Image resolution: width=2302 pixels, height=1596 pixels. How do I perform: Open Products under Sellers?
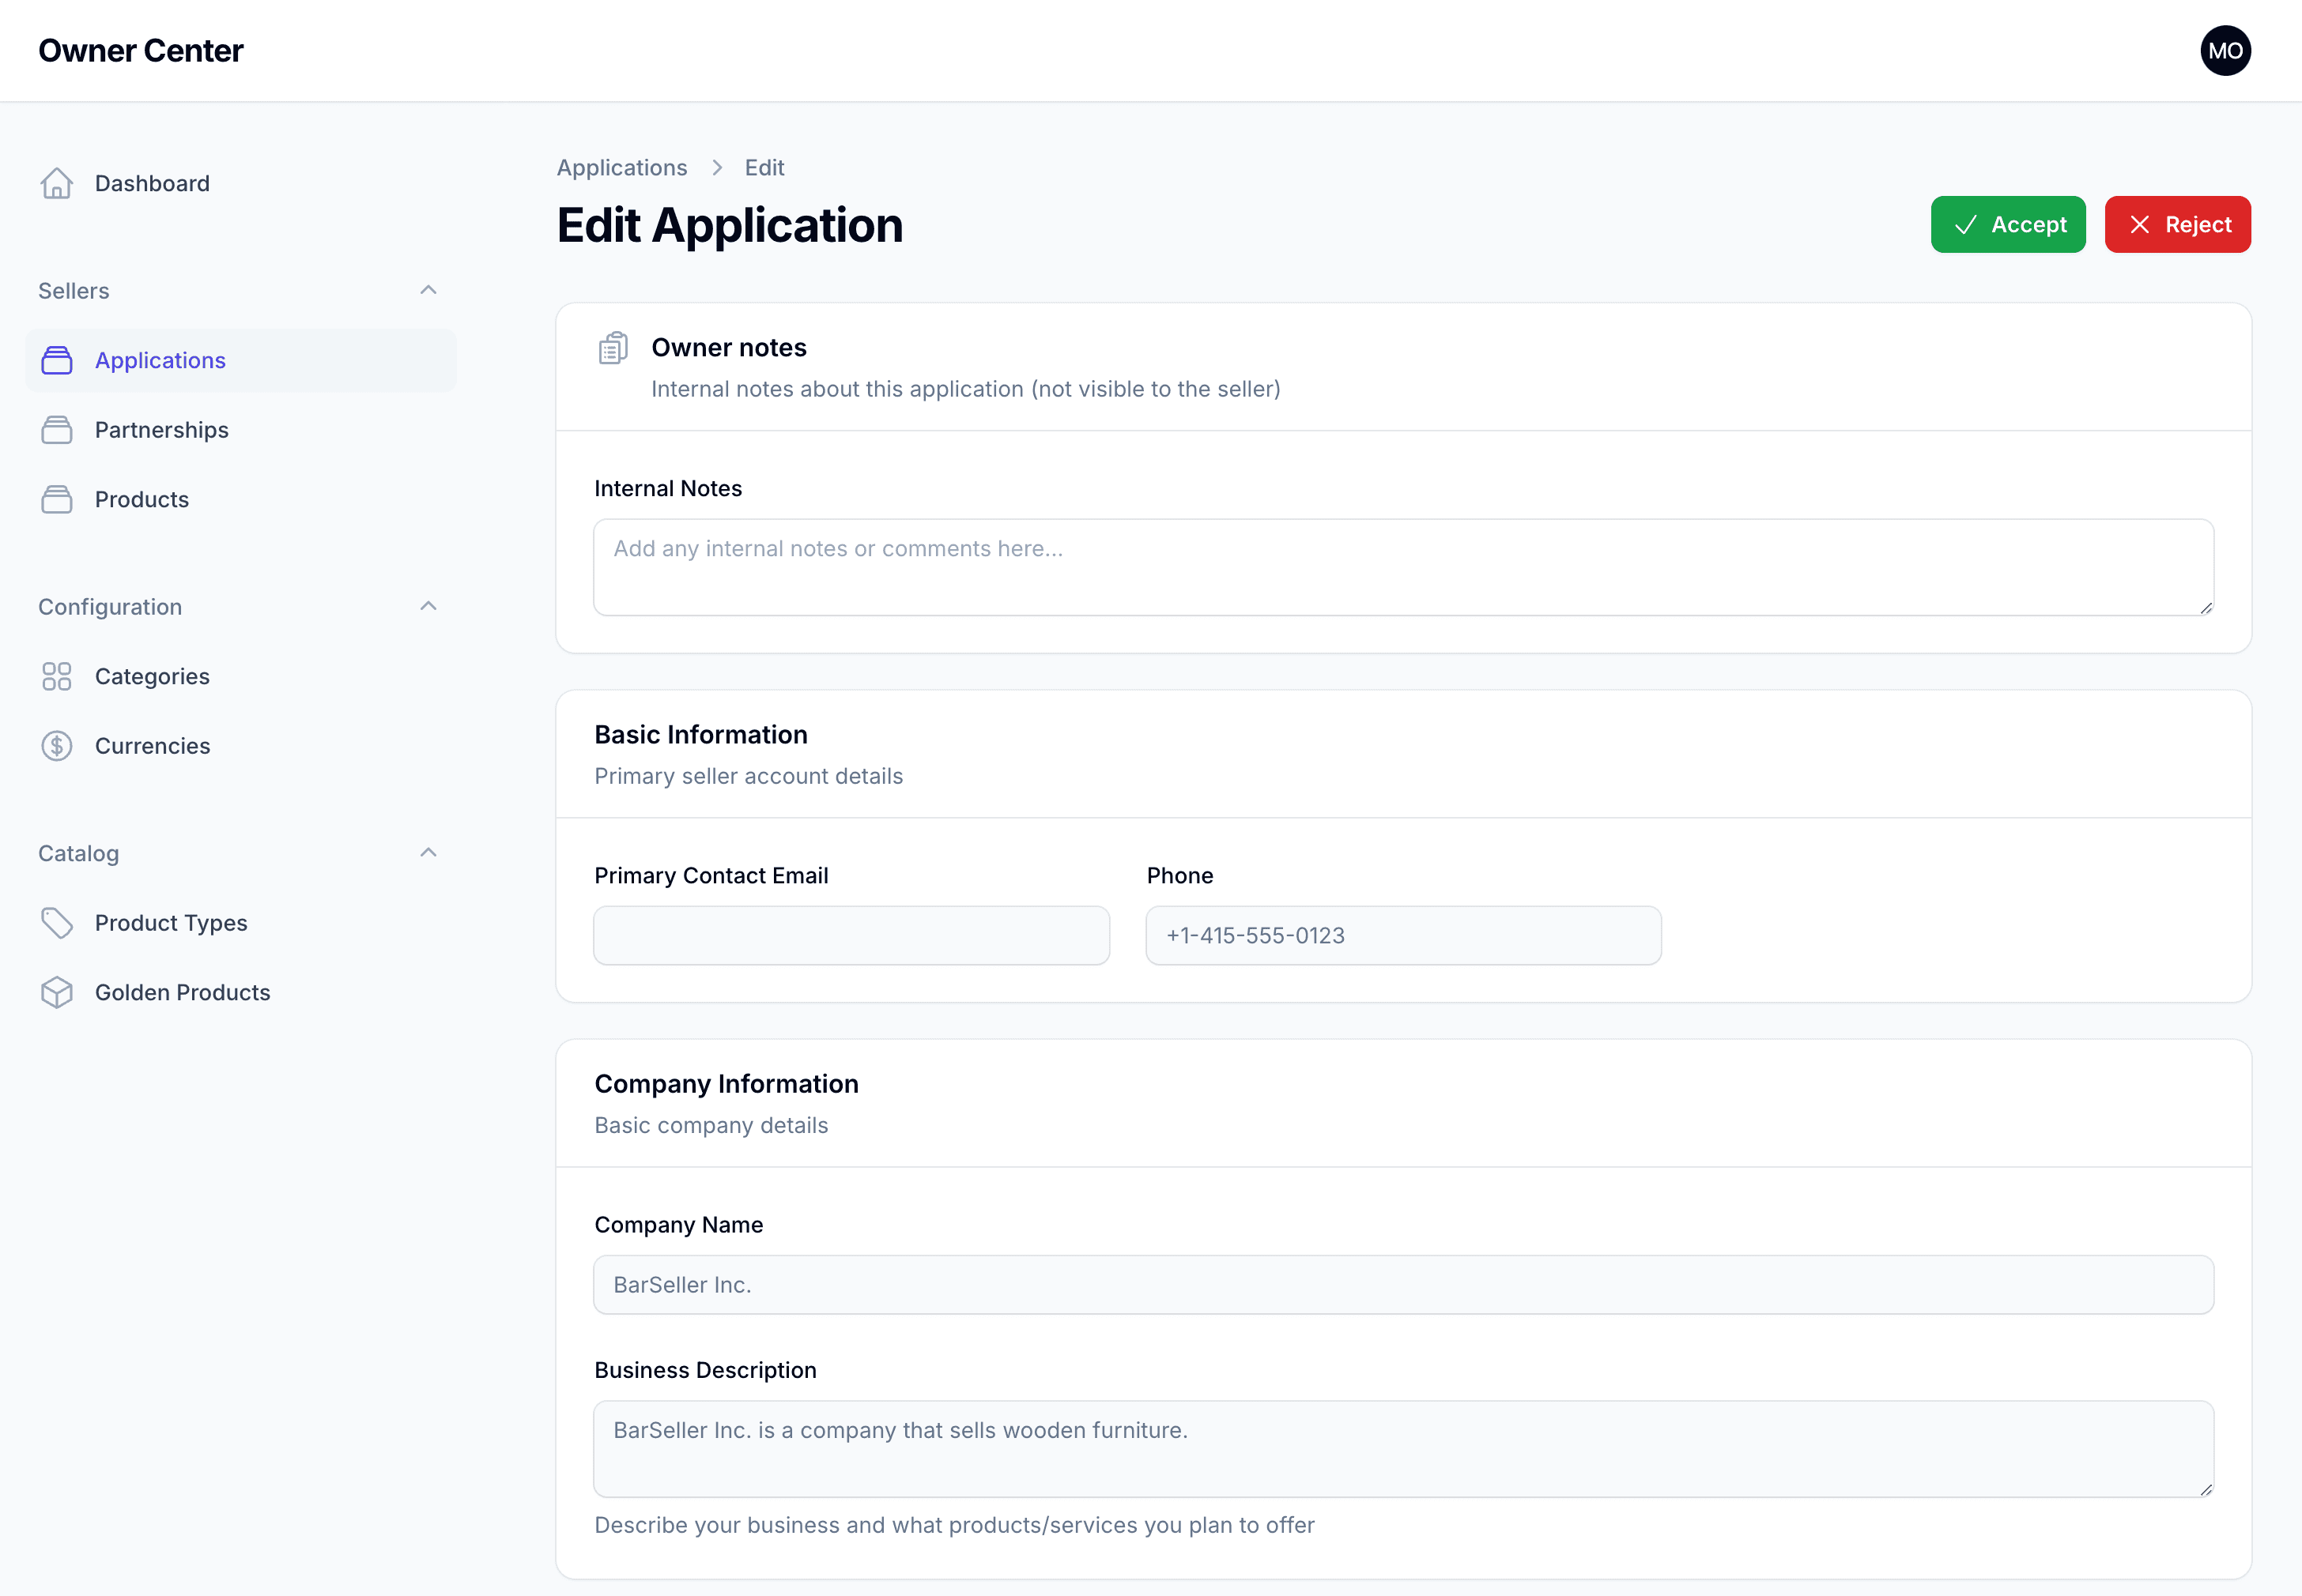[x=241, y=499]
